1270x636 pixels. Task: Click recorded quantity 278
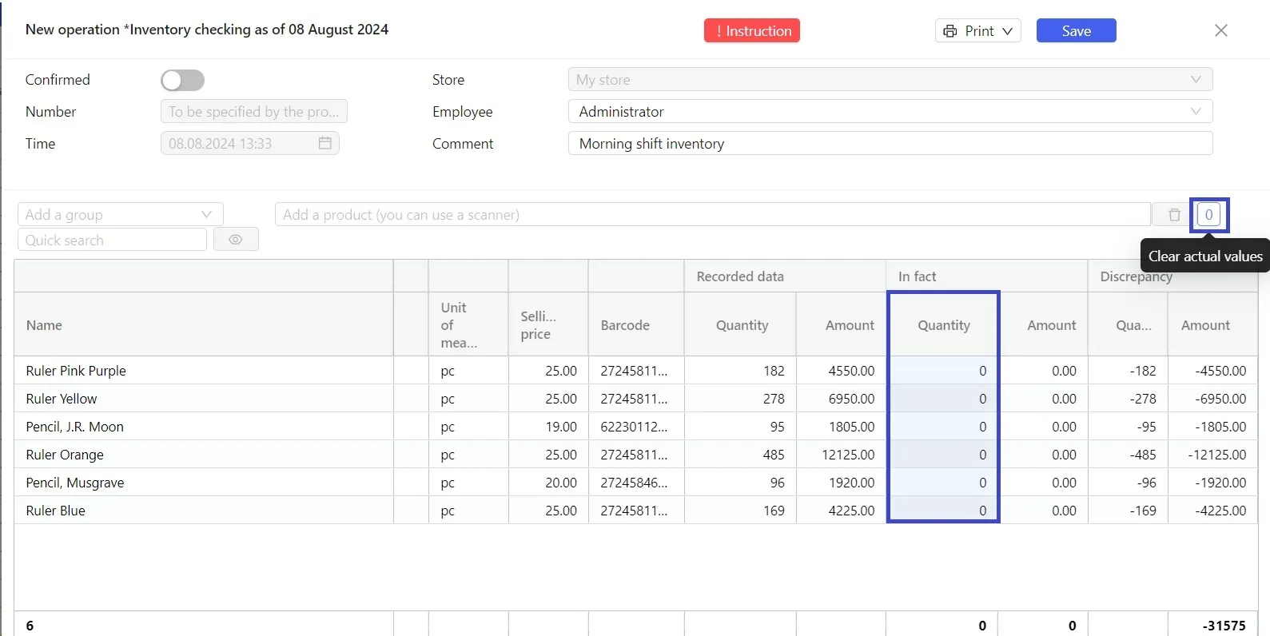pyautogui.click(x=774, y=399)
